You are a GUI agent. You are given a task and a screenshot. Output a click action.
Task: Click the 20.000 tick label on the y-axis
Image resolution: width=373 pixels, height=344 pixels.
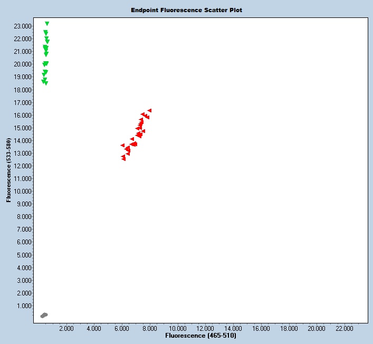point(22,64)
